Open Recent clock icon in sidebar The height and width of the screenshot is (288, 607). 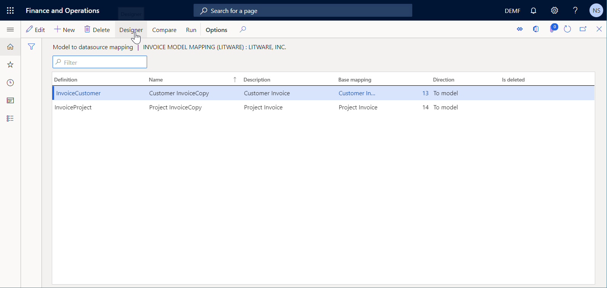coord(10,83)
